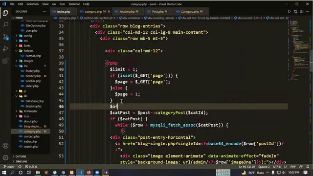The image size is (313, 176).
Task: Open the Go menu
Action: point(54,4)
